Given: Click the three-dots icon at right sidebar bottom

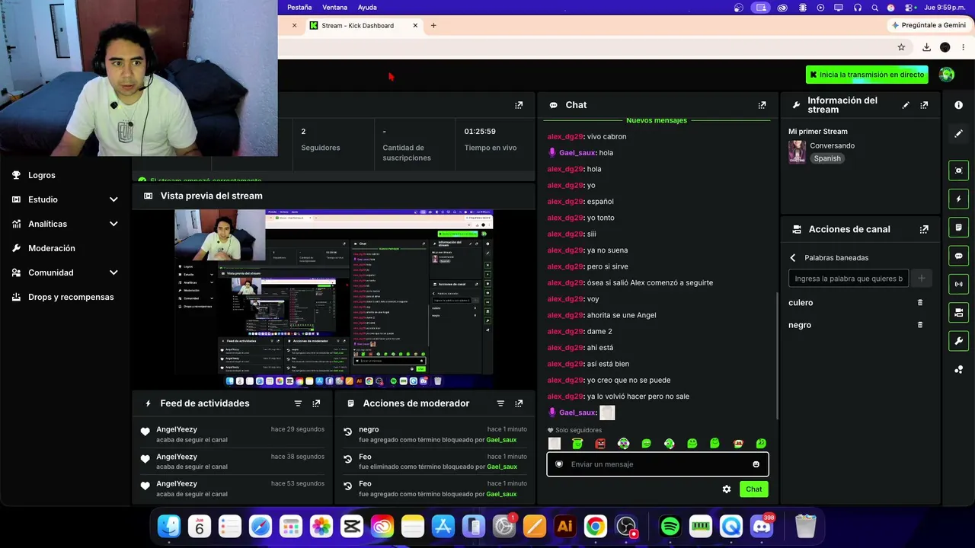Looking at the screenshot, I should pyautogui.click(x=959, y=370).
